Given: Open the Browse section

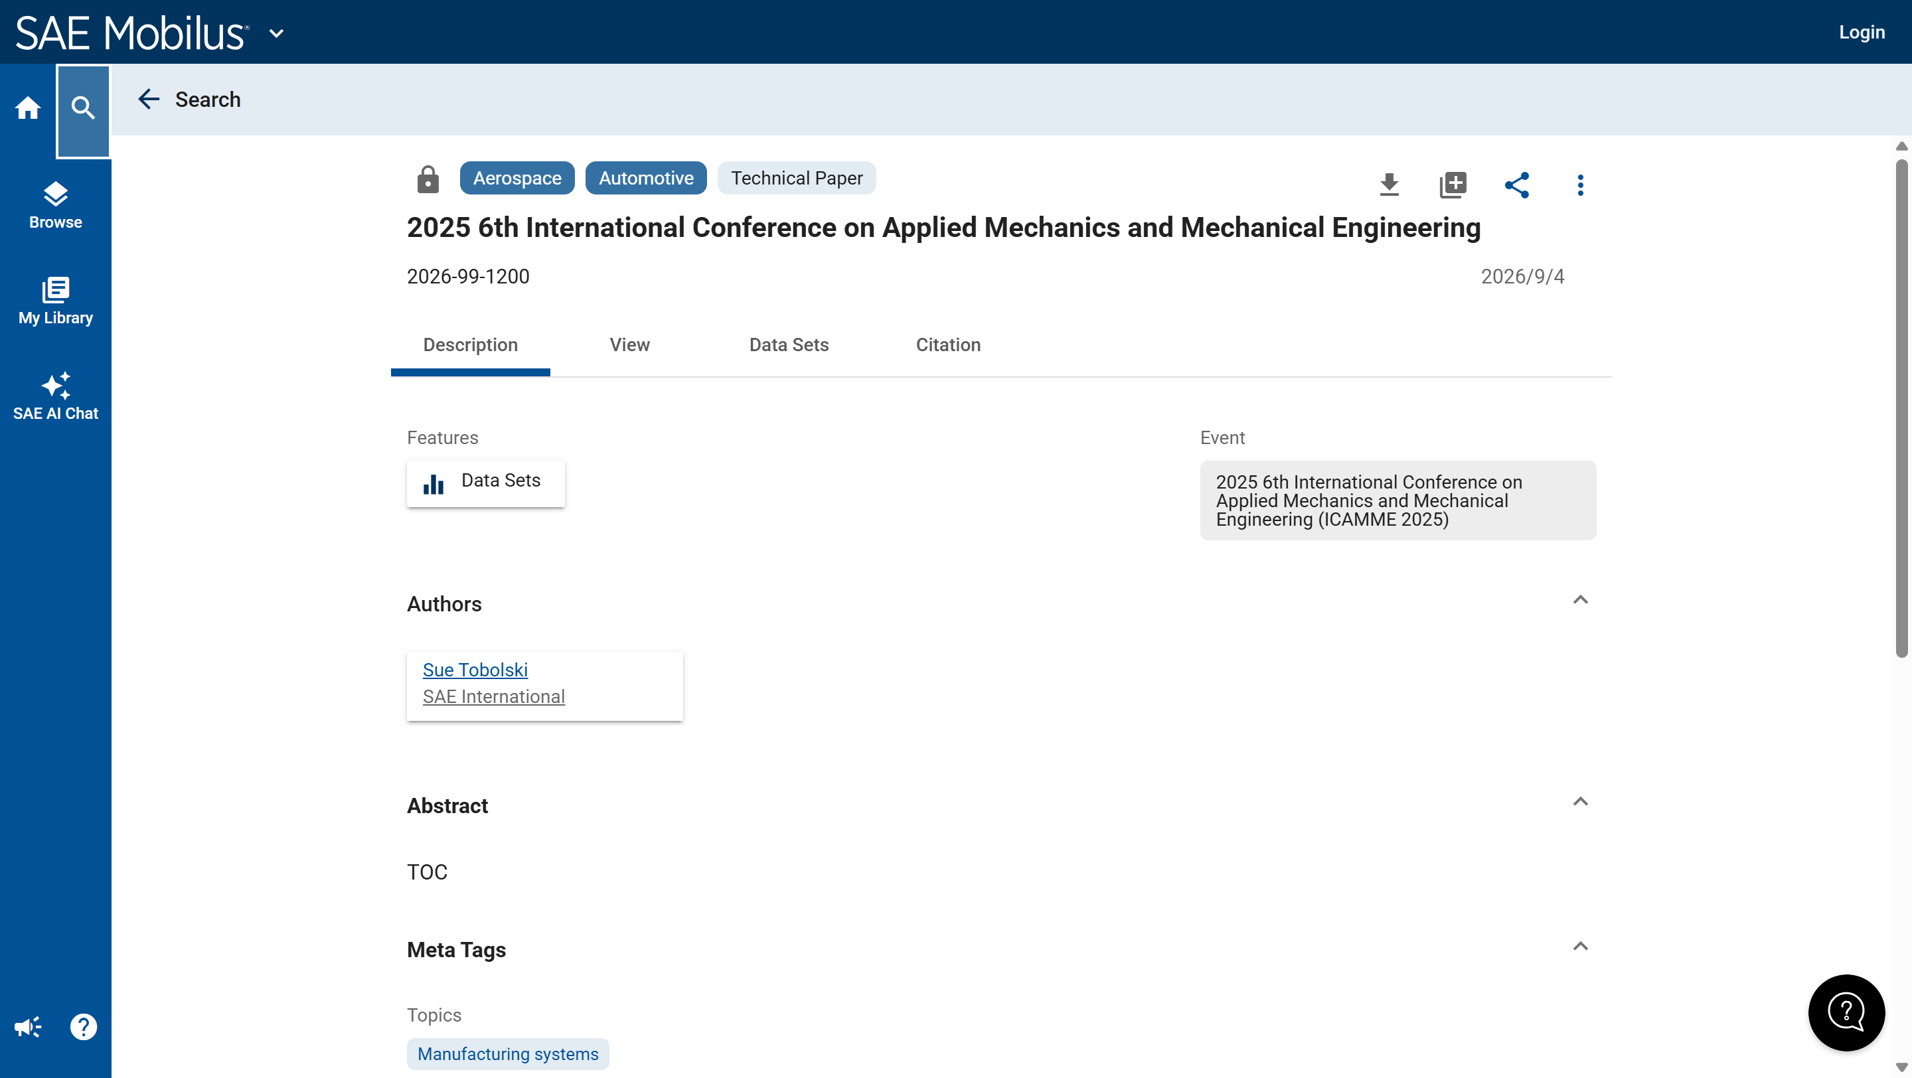Looking at the screenshot, I should [x=56, y=206].
